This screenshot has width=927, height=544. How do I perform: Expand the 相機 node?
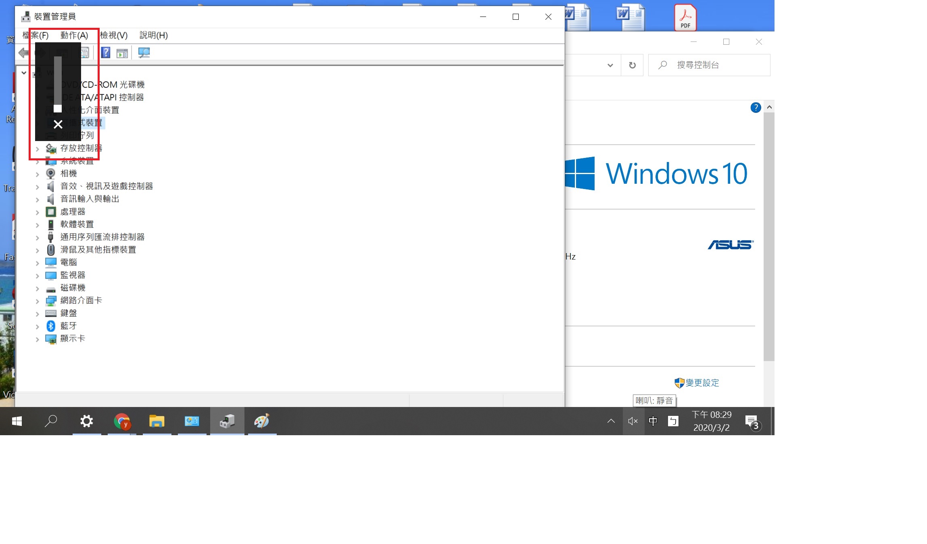click(37, 174)
